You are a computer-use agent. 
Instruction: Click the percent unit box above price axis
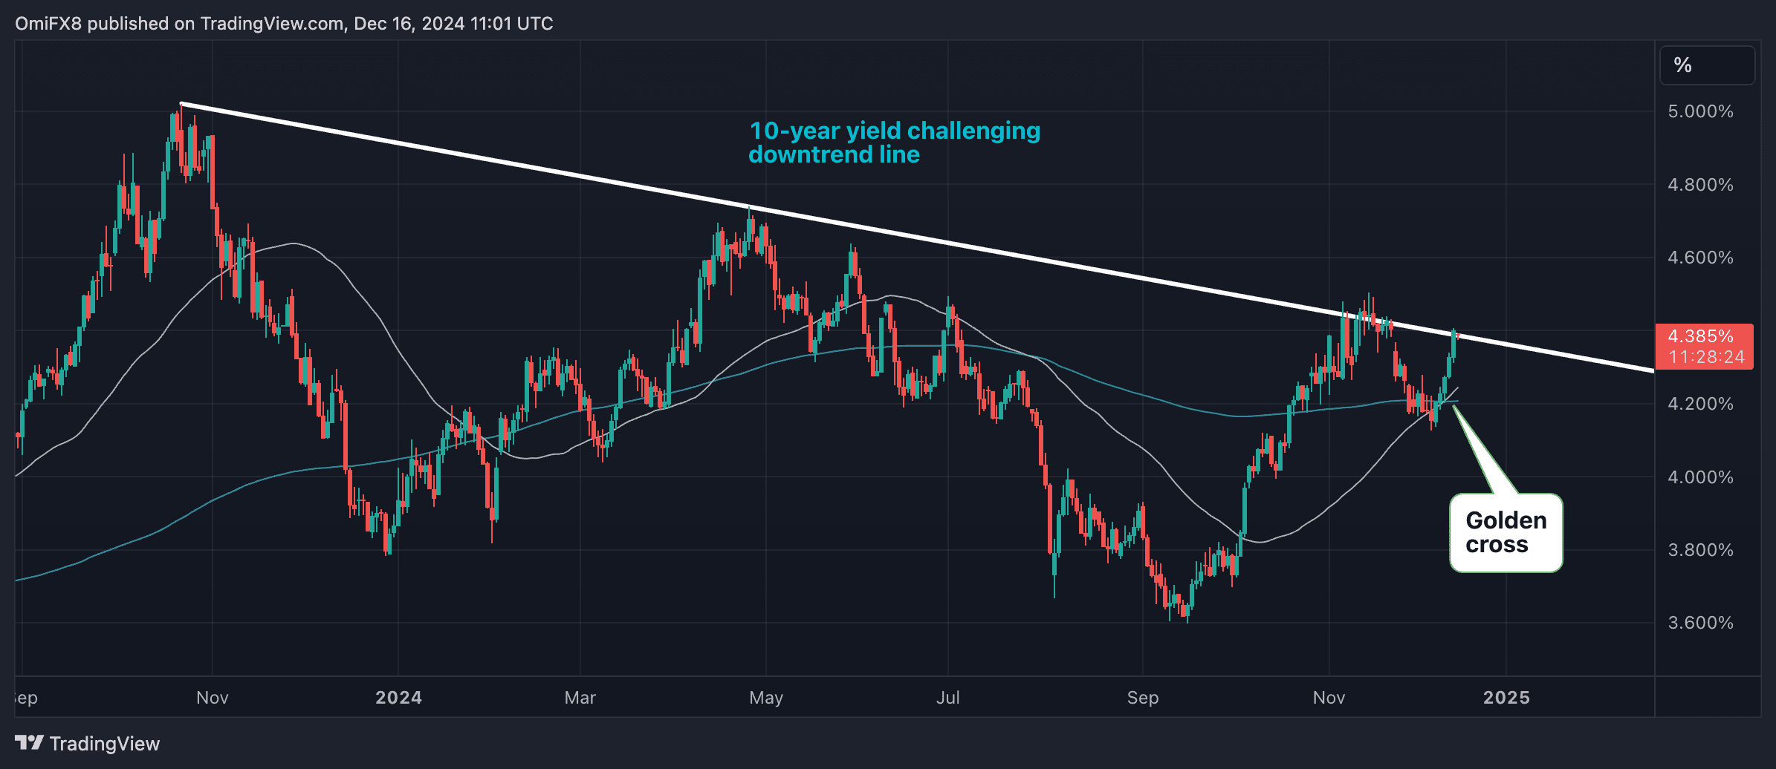point(1708,65)
